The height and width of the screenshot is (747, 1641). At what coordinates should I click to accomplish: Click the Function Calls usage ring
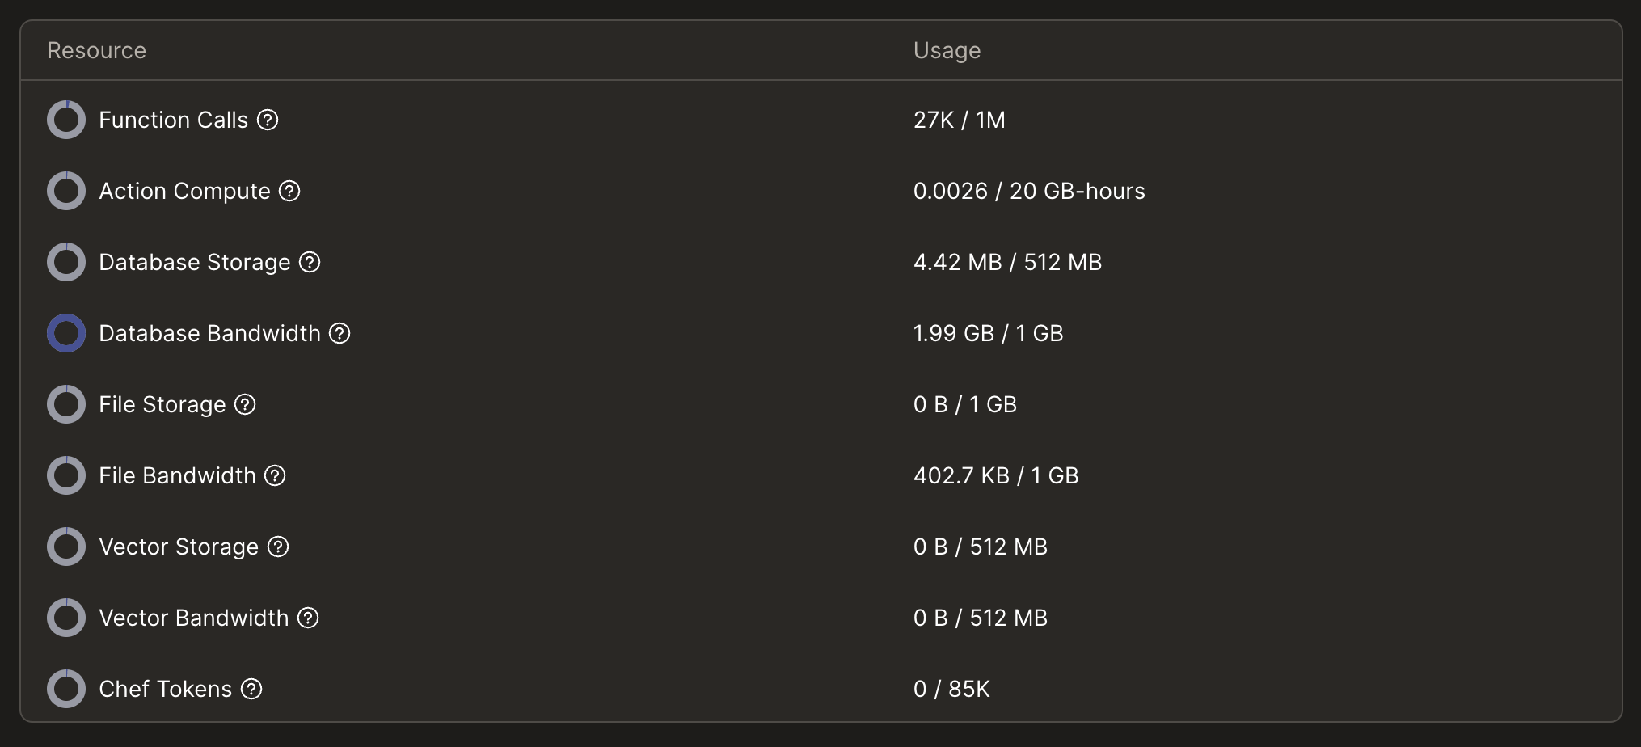pos(66,120)
